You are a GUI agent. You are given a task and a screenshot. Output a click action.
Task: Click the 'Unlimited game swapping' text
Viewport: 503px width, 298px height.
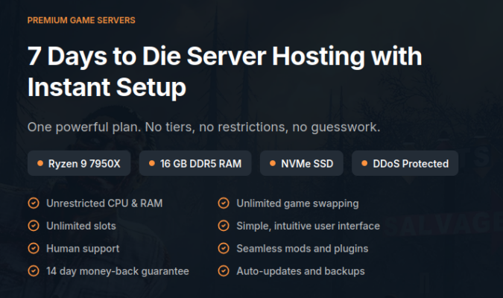pos(297,203)
